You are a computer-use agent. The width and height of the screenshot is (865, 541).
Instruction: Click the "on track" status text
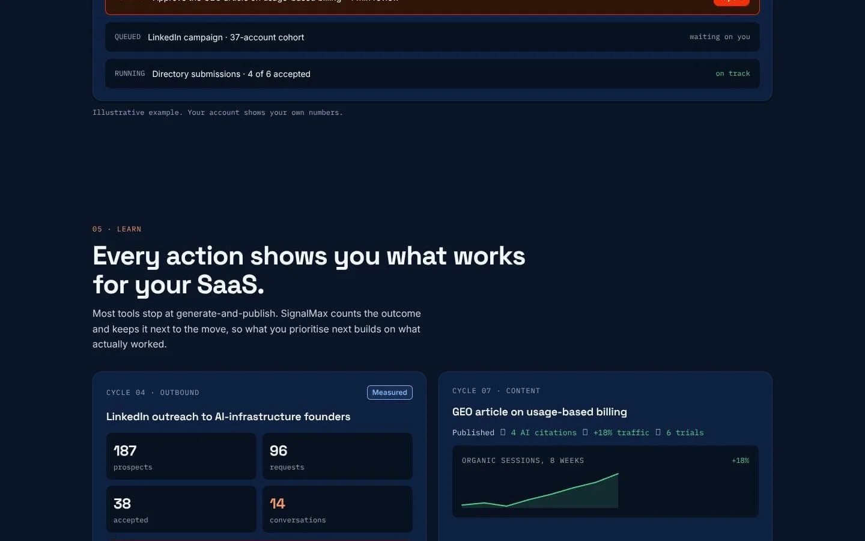[733, 74]
